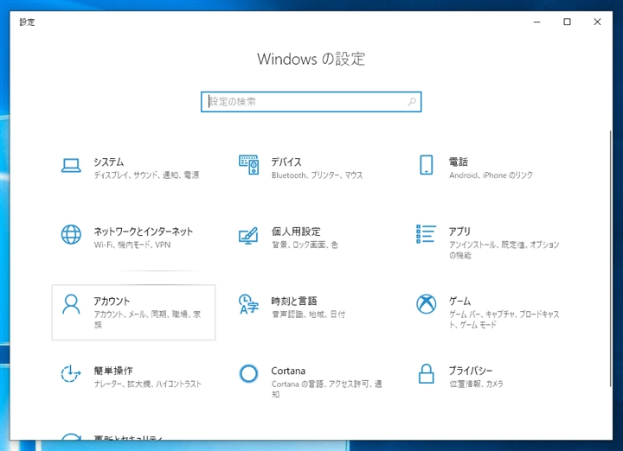Click the Windows の設定 heading
The width and height of the screenshot is (623, 451).
coord(311,59)
